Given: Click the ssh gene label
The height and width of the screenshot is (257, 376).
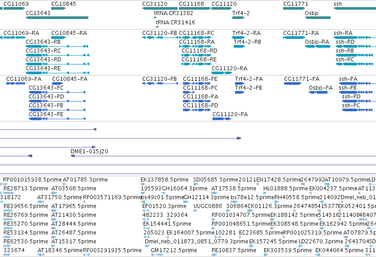Looking at the screenshot, I should click(338, 4).
